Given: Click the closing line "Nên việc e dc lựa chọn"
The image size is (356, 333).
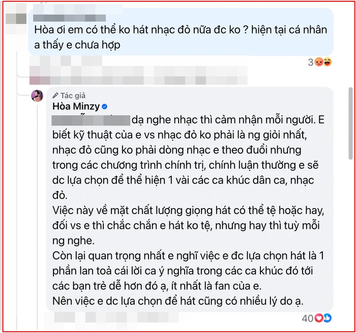Looking at the screenshot, I should [178, 301].
